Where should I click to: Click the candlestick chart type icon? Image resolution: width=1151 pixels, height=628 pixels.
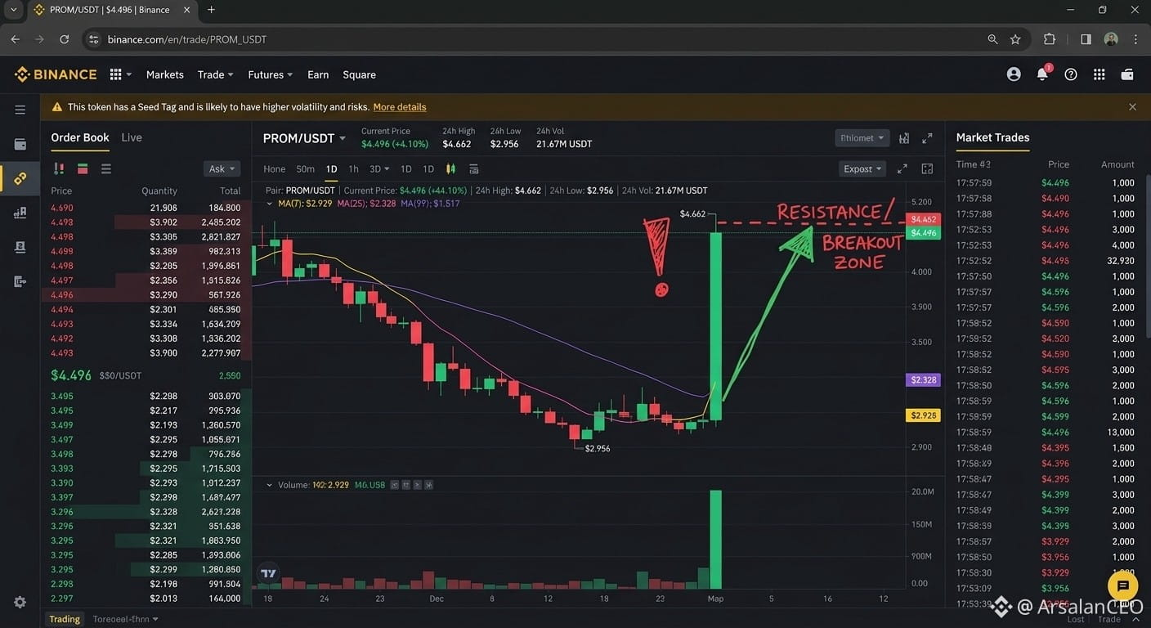450,169
